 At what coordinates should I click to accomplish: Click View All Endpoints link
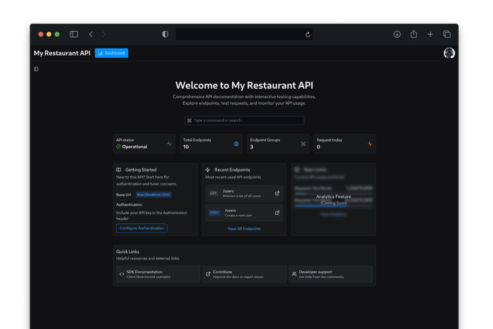point(244,228)
